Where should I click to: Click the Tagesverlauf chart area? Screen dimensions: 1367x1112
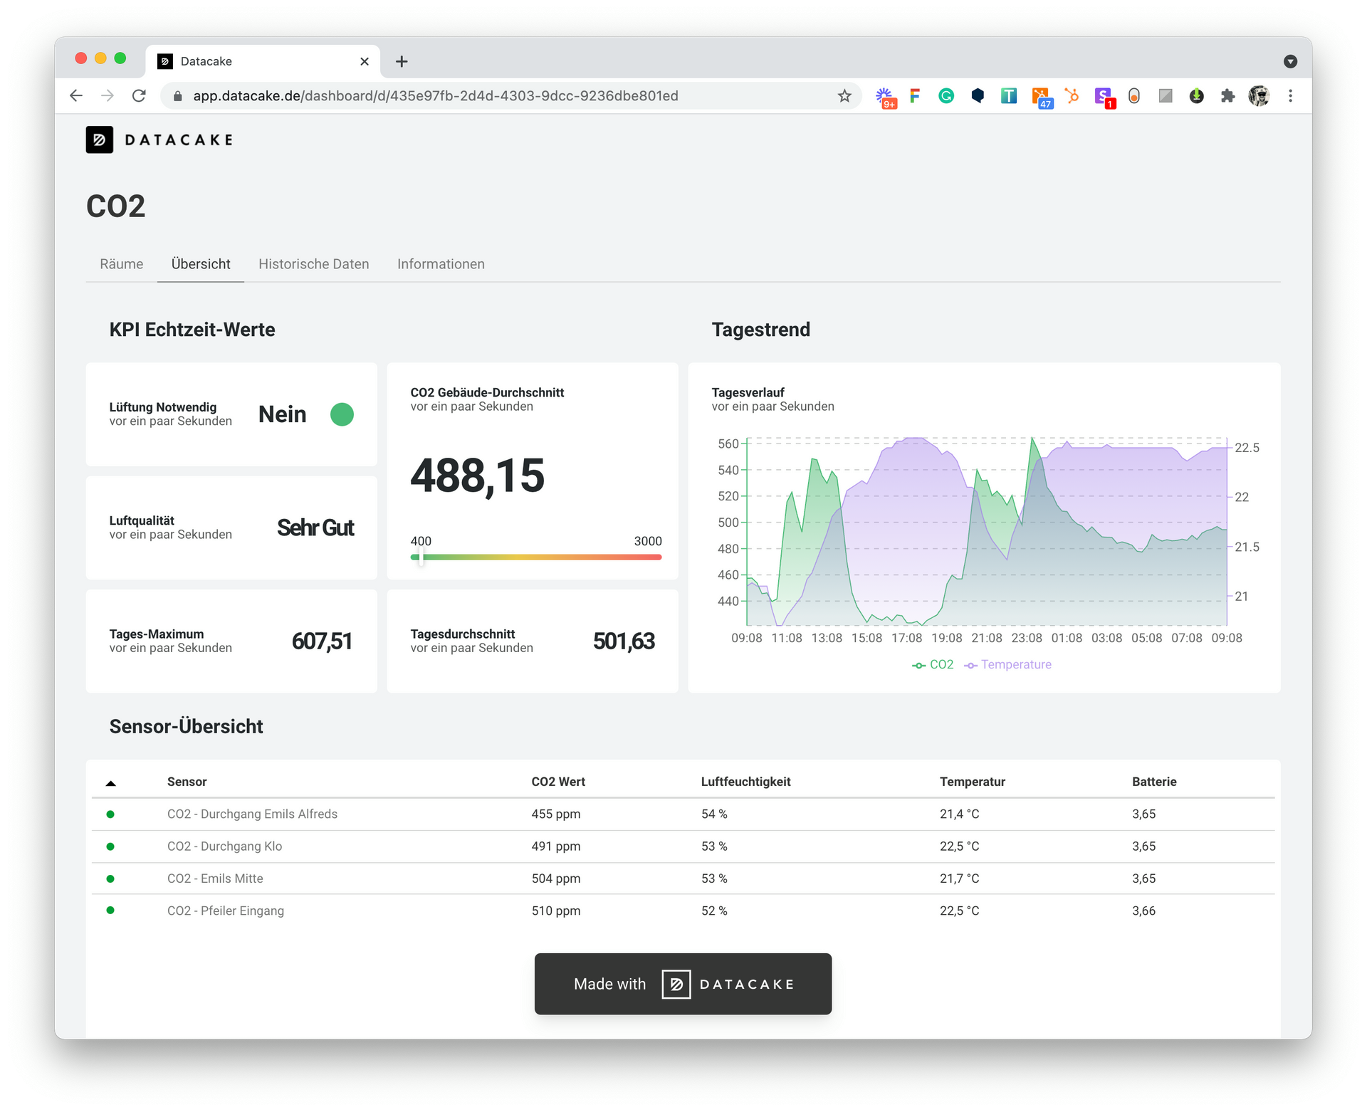986,532
